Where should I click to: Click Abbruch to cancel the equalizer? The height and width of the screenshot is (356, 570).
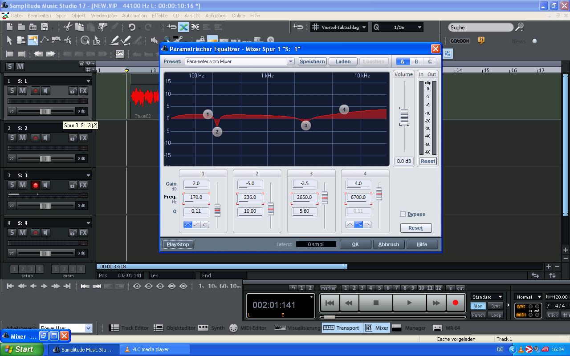tap(389, 244)
